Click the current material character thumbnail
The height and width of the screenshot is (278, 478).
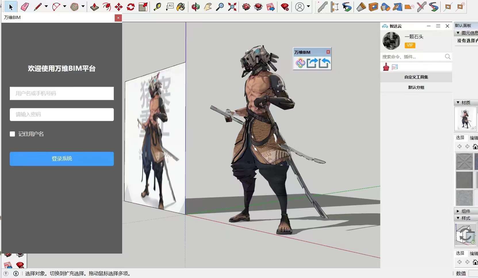point(465,119)
